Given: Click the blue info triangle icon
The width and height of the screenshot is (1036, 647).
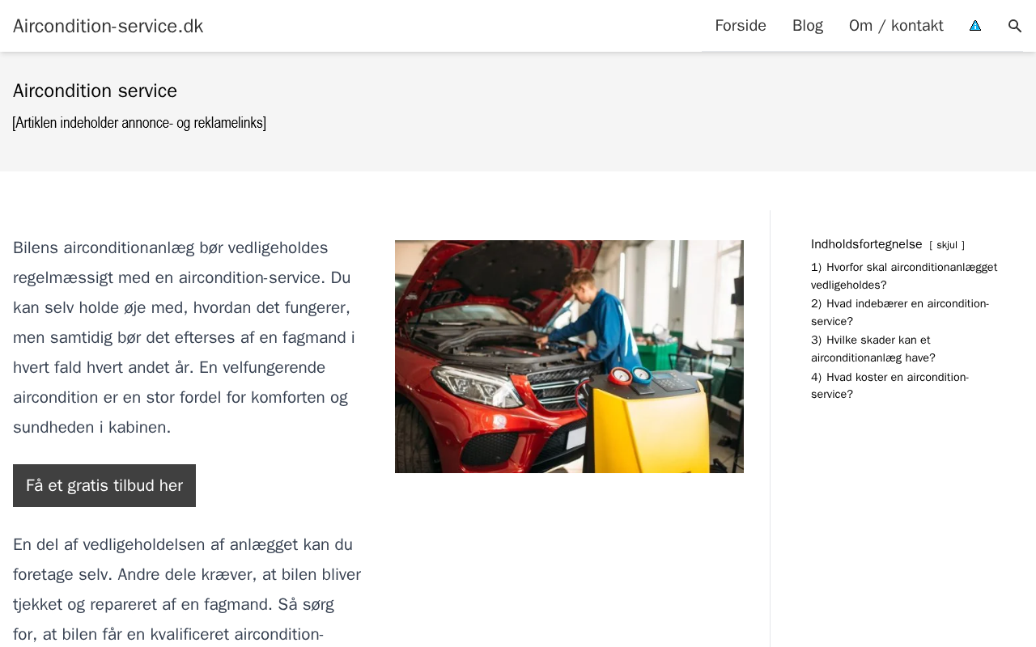Looking at the screenshot, I should [x=975, y=26].
